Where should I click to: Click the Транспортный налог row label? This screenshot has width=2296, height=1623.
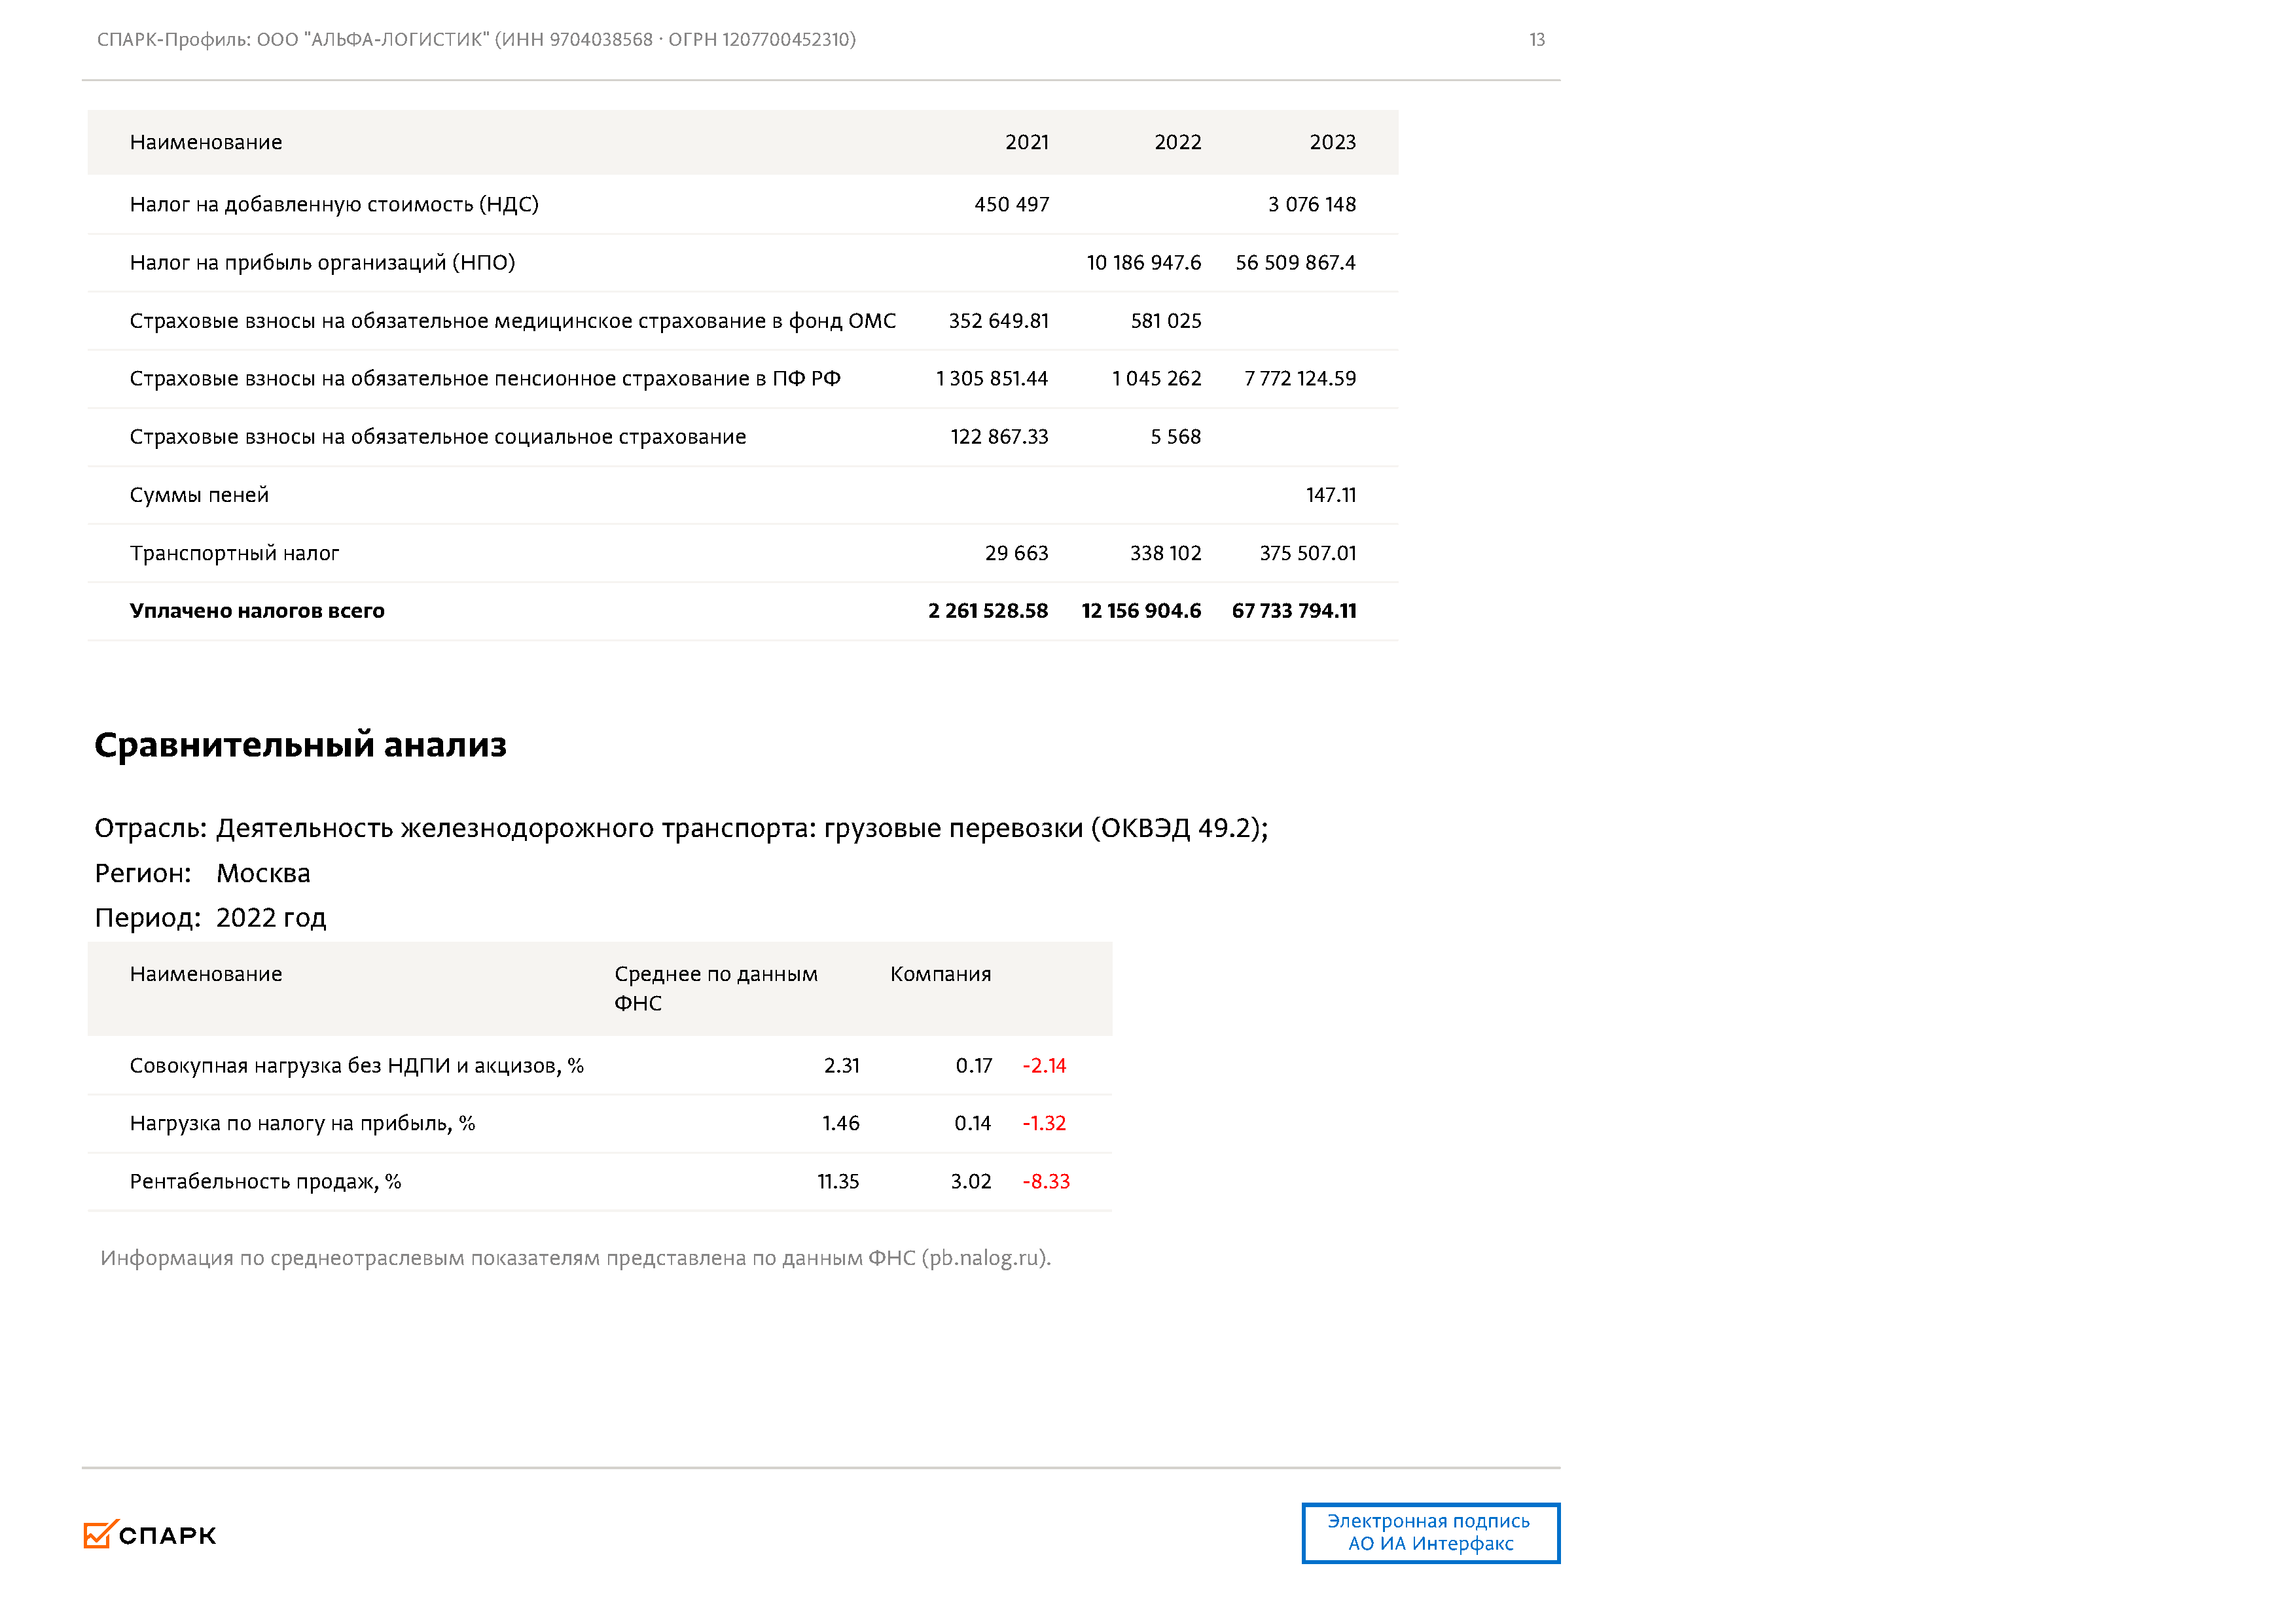click(234, 553)
